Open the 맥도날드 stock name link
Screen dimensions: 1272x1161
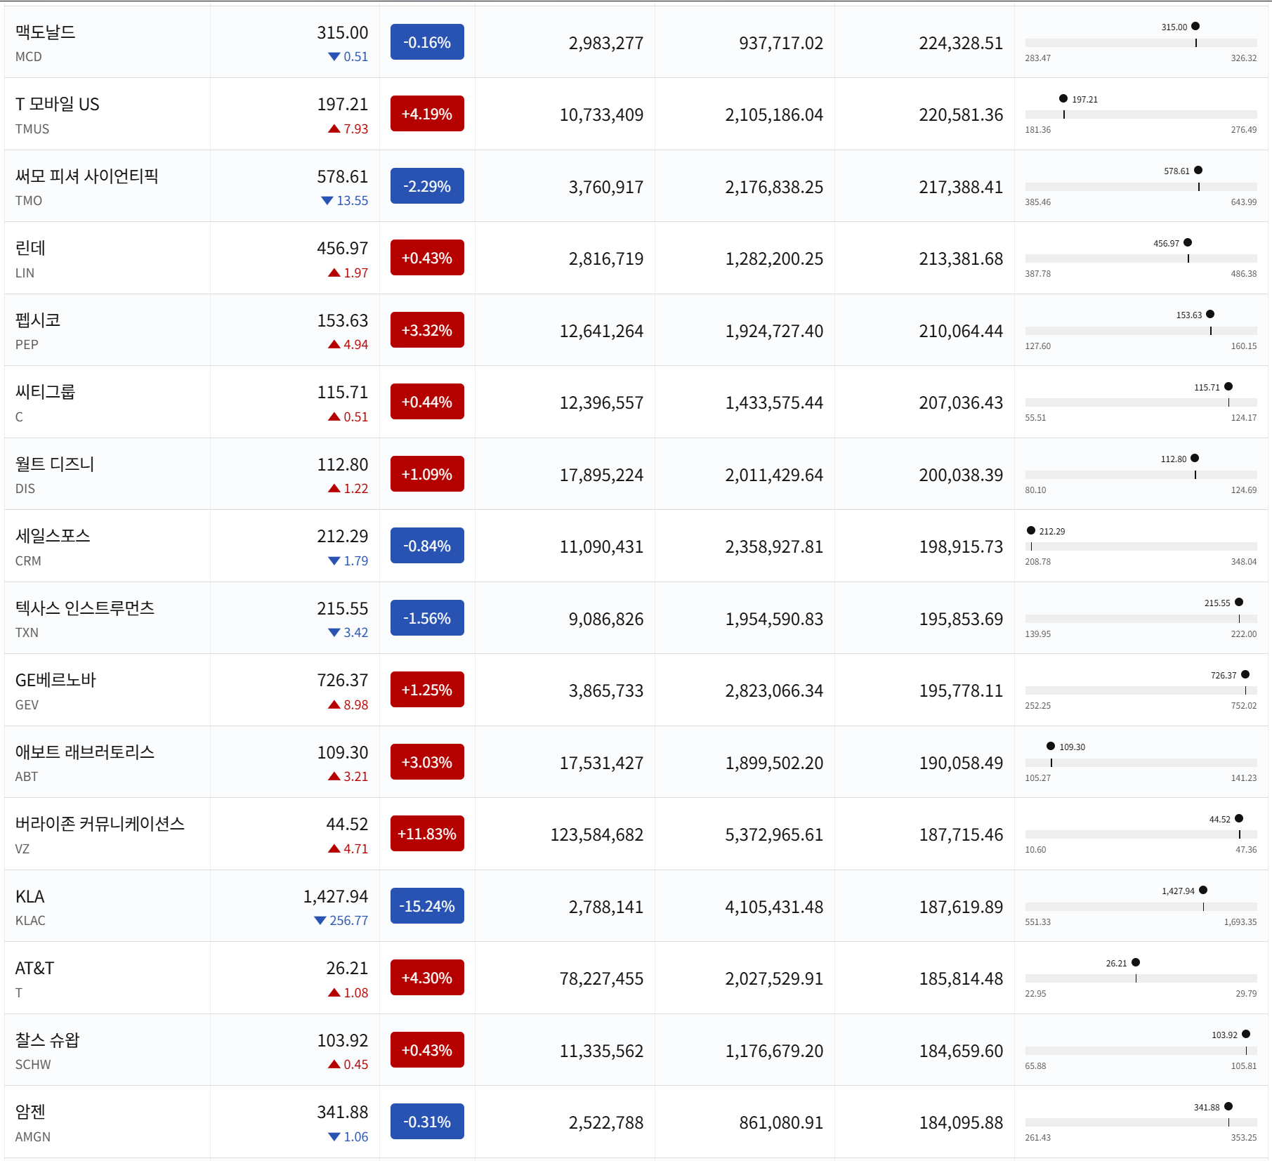pyautogui.click(x=45, y=32)
